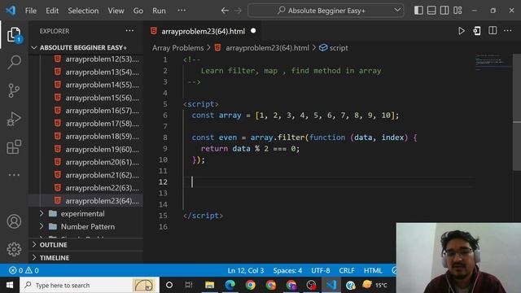521x293 pixels.
Task: Toggle the primary side bar layout button
Action: [418, 11]
